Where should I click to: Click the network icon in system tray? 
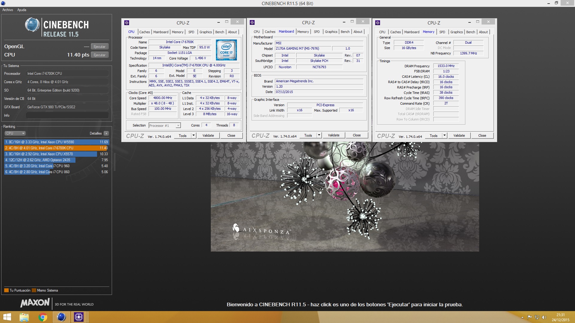pos(537,317)
